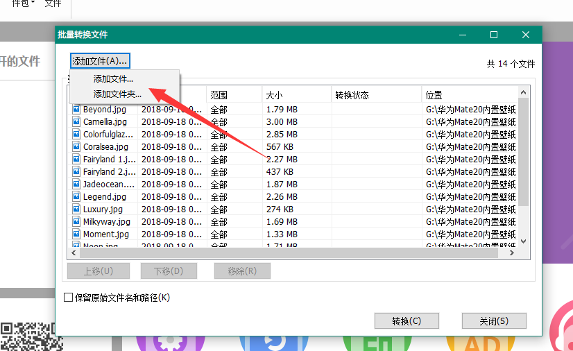The width and height of the screenshot is (573, 351).
Task: Open the 文件 menu in background window
Action: [53, 3]
